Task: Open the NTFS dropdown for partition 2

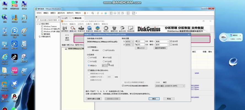Action: (130, 45)
